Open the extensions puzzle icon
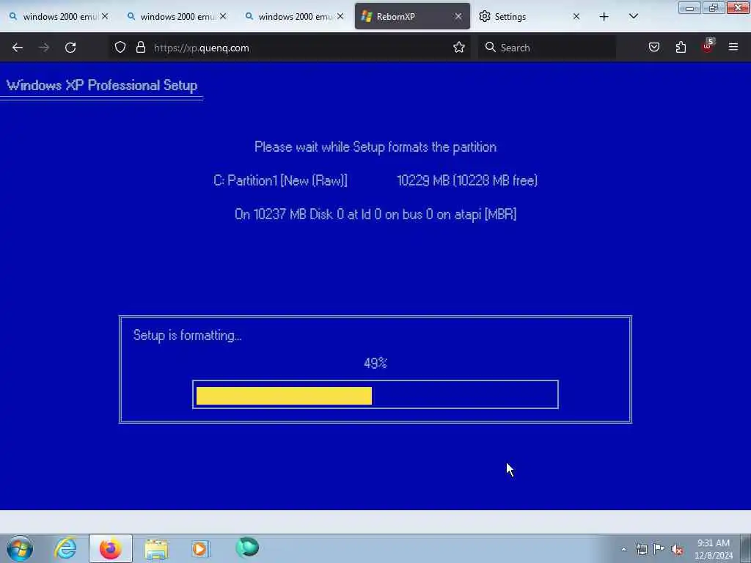 681,47
